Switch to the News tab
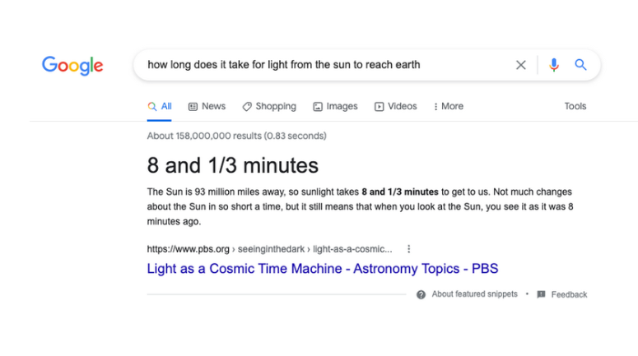This screenshot has width=638, height=356. coord(207,106)
